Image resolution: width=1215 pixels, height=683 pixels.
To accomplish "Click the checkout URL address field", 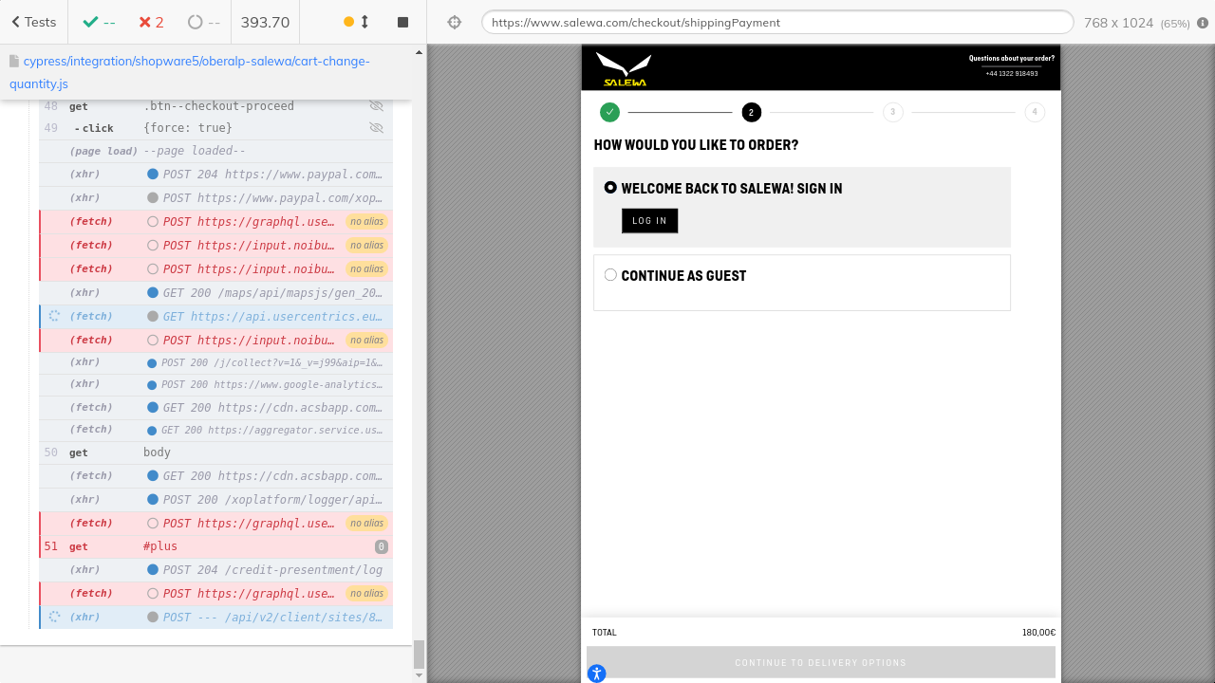I will (x=776, y=22).
